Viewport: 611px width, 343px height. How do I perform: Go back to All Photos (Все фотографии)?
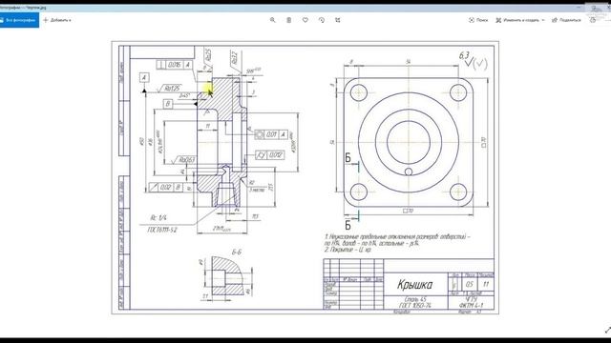pyautogui.click(x=19, y=20)
